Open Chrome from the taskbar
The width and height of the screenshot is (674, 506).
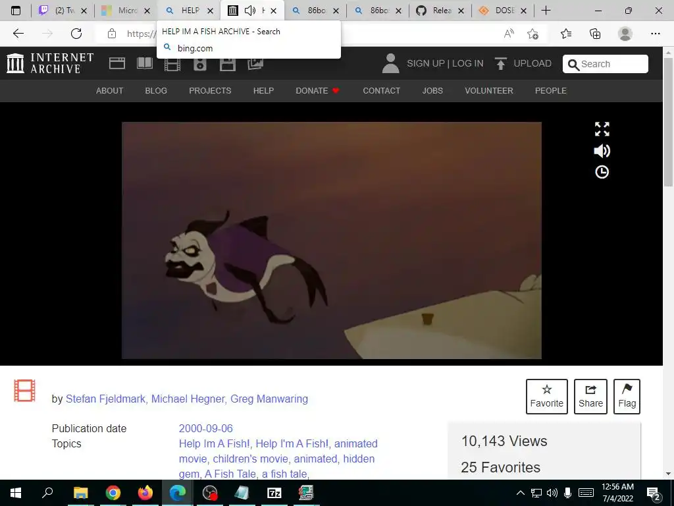pos(113,493)
